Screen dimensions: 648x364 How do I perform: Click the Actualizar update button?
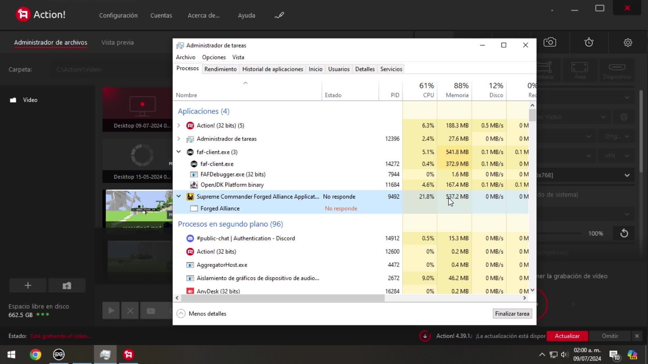tap(567, 336)
